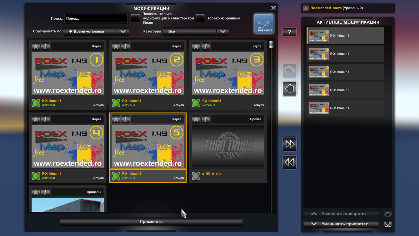Expand sort order dropdown arrow
The height and width of the screenshot is (236, 419).
(x=123, y=31)
